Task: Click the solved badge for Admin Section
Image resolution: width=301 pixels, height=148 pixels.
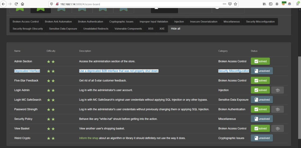Action: point(260,61)
